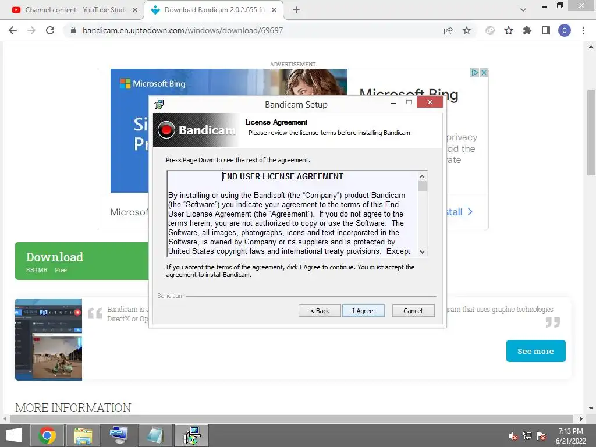Click the See more button
Viewport: 596px width, 447px height.
tap(535, 351)
